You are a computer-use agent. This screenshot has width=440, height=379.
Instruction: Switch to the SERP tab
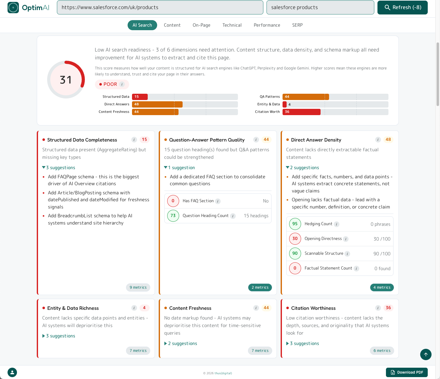297,25
